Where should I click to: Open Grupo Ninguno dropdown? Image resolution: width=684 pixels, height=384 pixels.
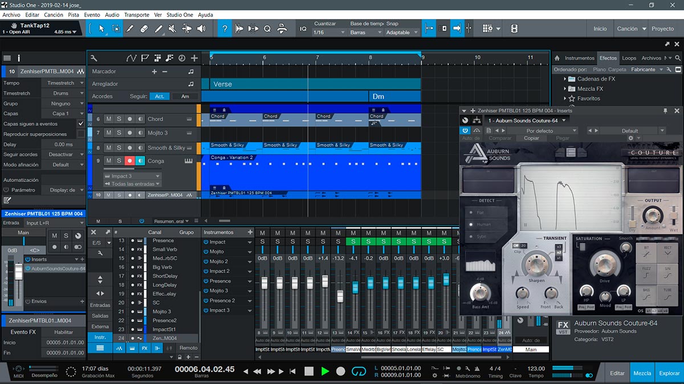point(62,104)
